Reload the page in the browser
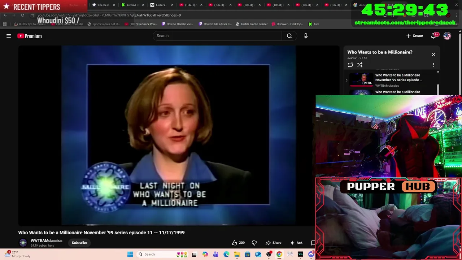 tap(22, 15)
